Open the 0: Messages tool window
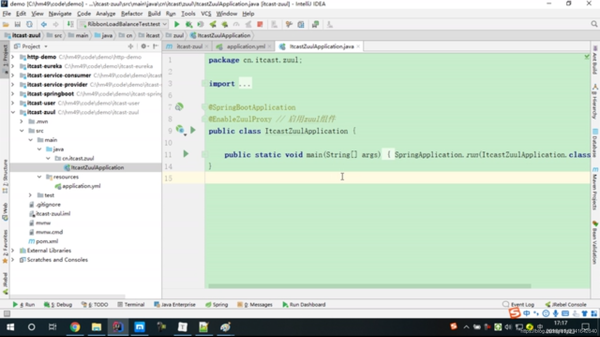Screen dimensions: 600x337 (x=255, y=304)
